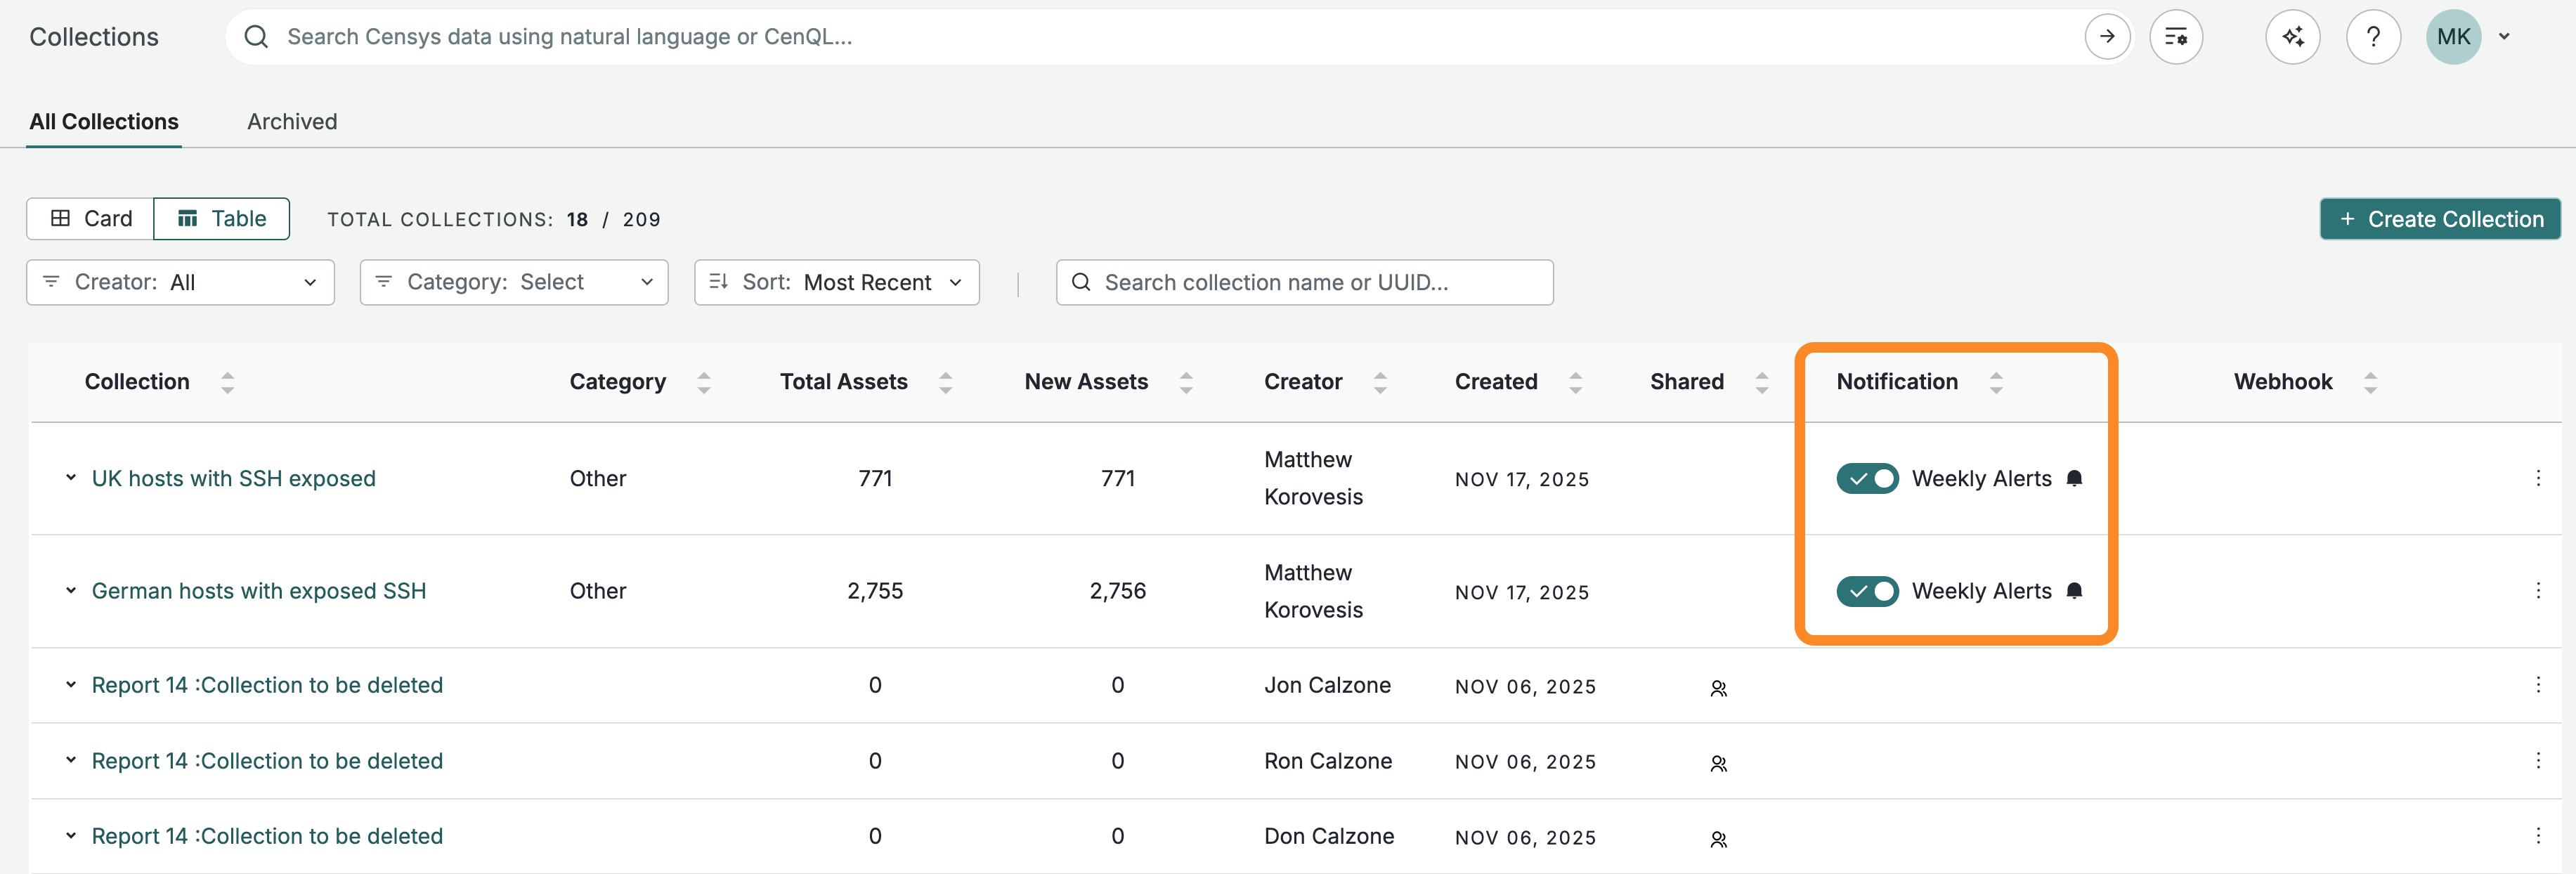The width and height of the screenshot is (2576, 874).
Task: Click bell icon beside German hosts alerts
Action: 2074,591
